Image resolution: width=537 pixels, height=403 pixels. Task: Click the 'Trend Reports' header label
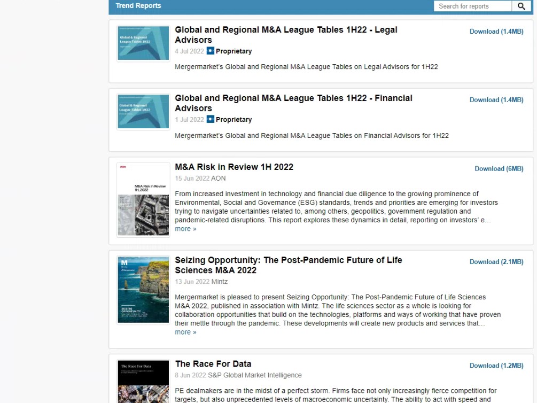coord(138,6)
